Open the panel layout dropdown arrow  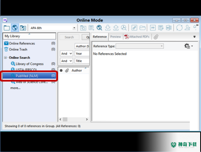point(195,37)
